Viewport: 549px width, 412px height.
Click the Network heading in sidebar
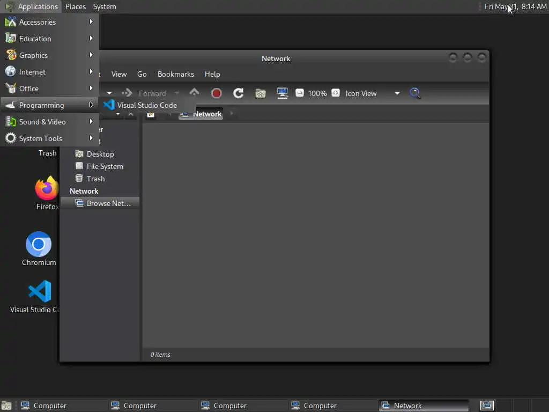pyautogui.click(x=84, y=191)
